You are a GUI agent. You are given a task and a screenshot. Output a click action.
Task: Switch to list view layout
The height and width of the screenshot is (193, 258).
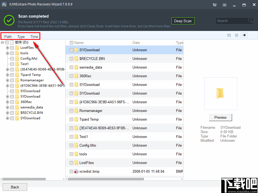tap(236, 35)
